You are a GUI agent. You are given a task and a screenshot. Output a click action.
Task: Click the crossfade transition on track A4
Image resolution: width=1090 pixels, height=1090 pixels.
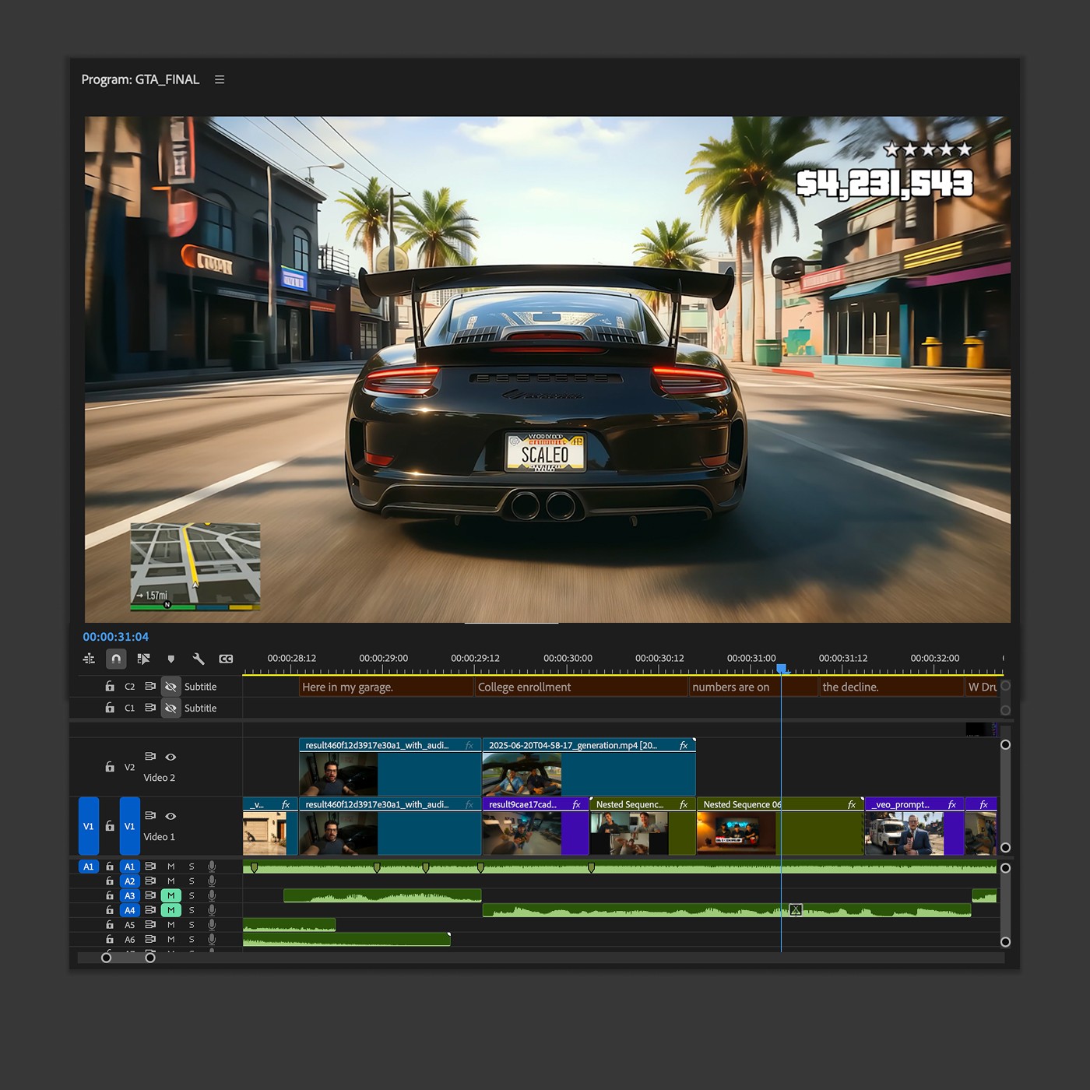[796, 910]
